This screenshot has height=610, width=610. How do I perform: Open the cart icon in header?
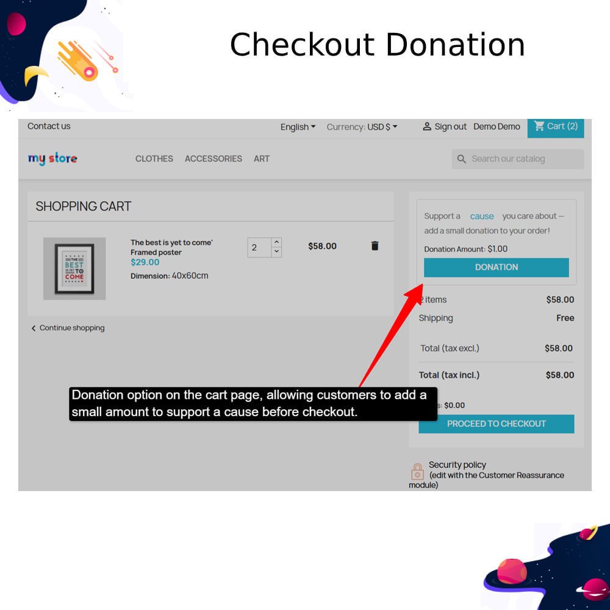[539, 126]
